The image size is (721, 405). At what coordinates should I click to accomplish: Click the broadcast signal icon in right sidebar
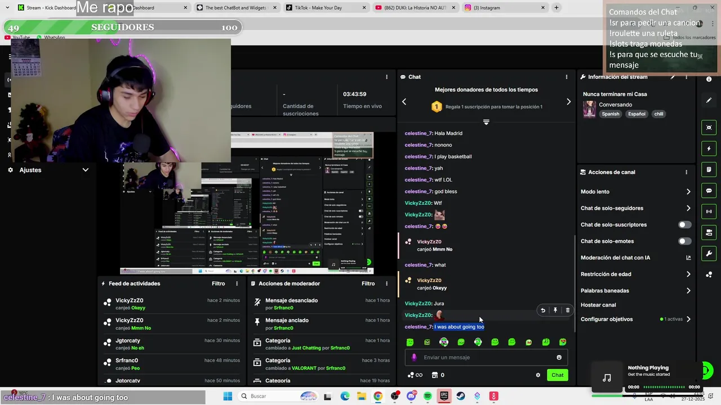tap(709, 211)
